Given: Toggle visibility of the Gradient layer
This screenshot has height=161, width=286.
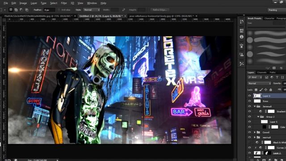Looking at the screenshot, I should point(249,111).
